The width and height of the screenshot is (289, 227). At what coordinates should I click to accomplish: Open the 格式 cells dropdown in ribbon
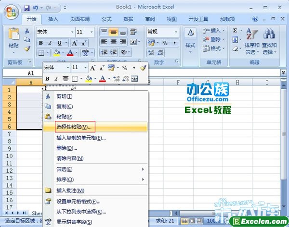(214, 48)
